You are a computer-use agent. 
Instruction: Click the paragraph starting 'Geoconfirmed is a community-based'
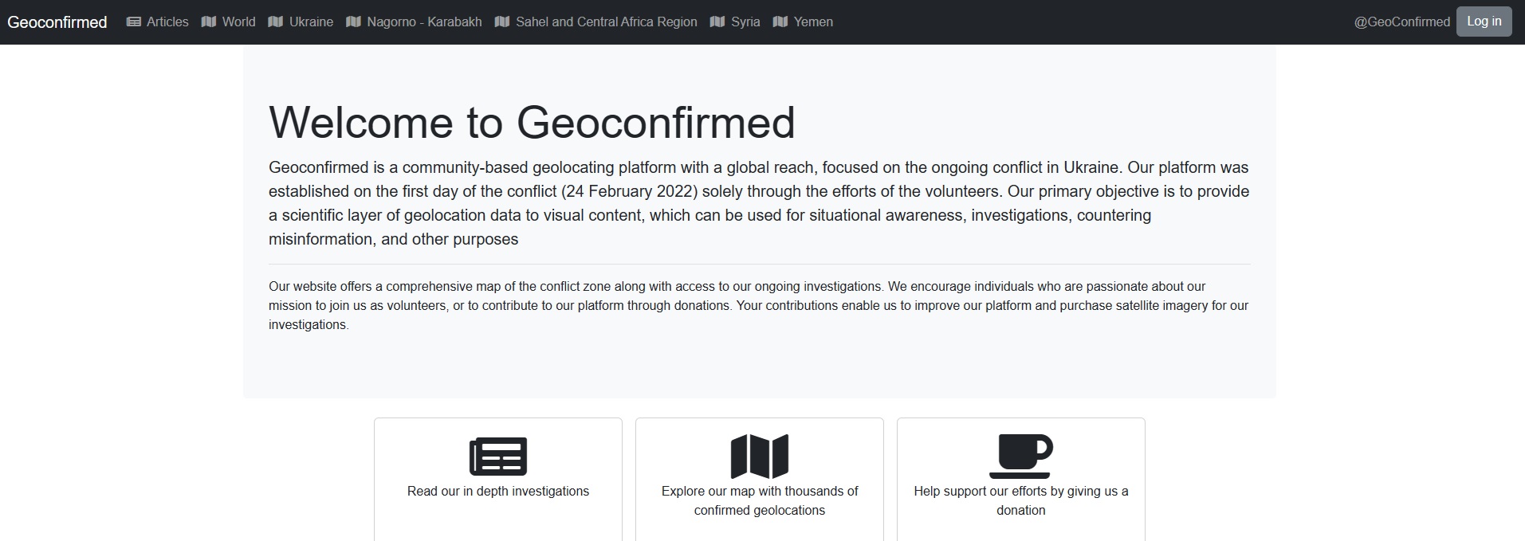coord(759,203)
